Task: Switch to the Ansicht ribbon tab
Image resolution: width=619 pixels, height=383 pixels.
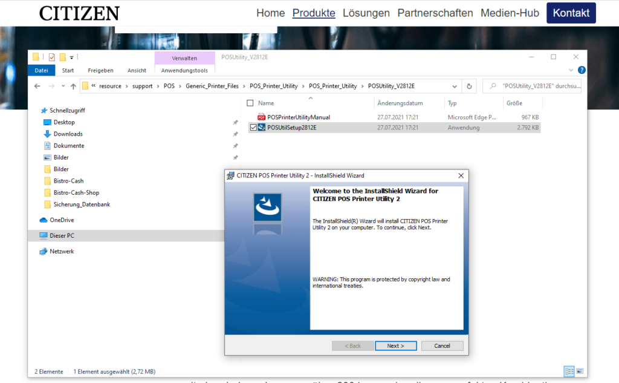Action: click(x=137, y=70)
